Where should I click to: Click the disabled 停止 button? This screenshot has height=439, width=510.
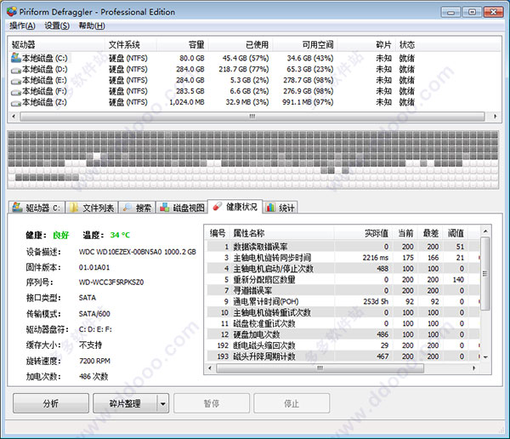tap(292, 403)
